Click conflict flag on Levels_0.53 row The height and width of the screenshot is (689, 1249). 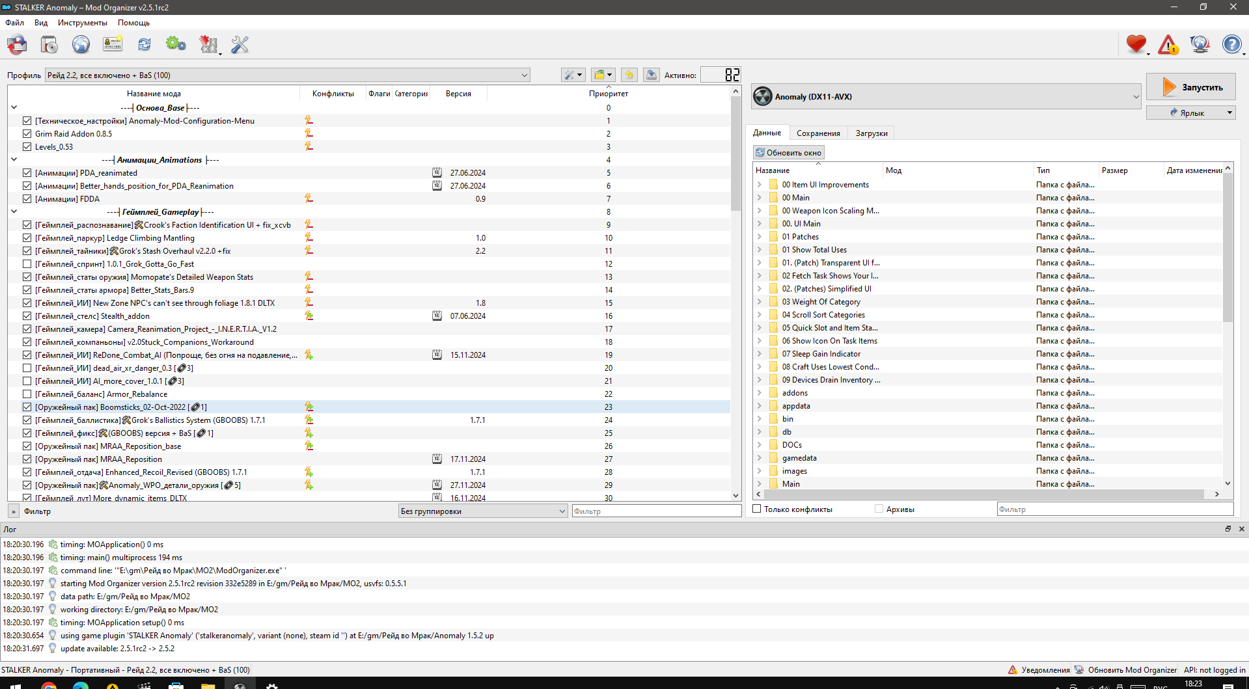coord(309,146)
